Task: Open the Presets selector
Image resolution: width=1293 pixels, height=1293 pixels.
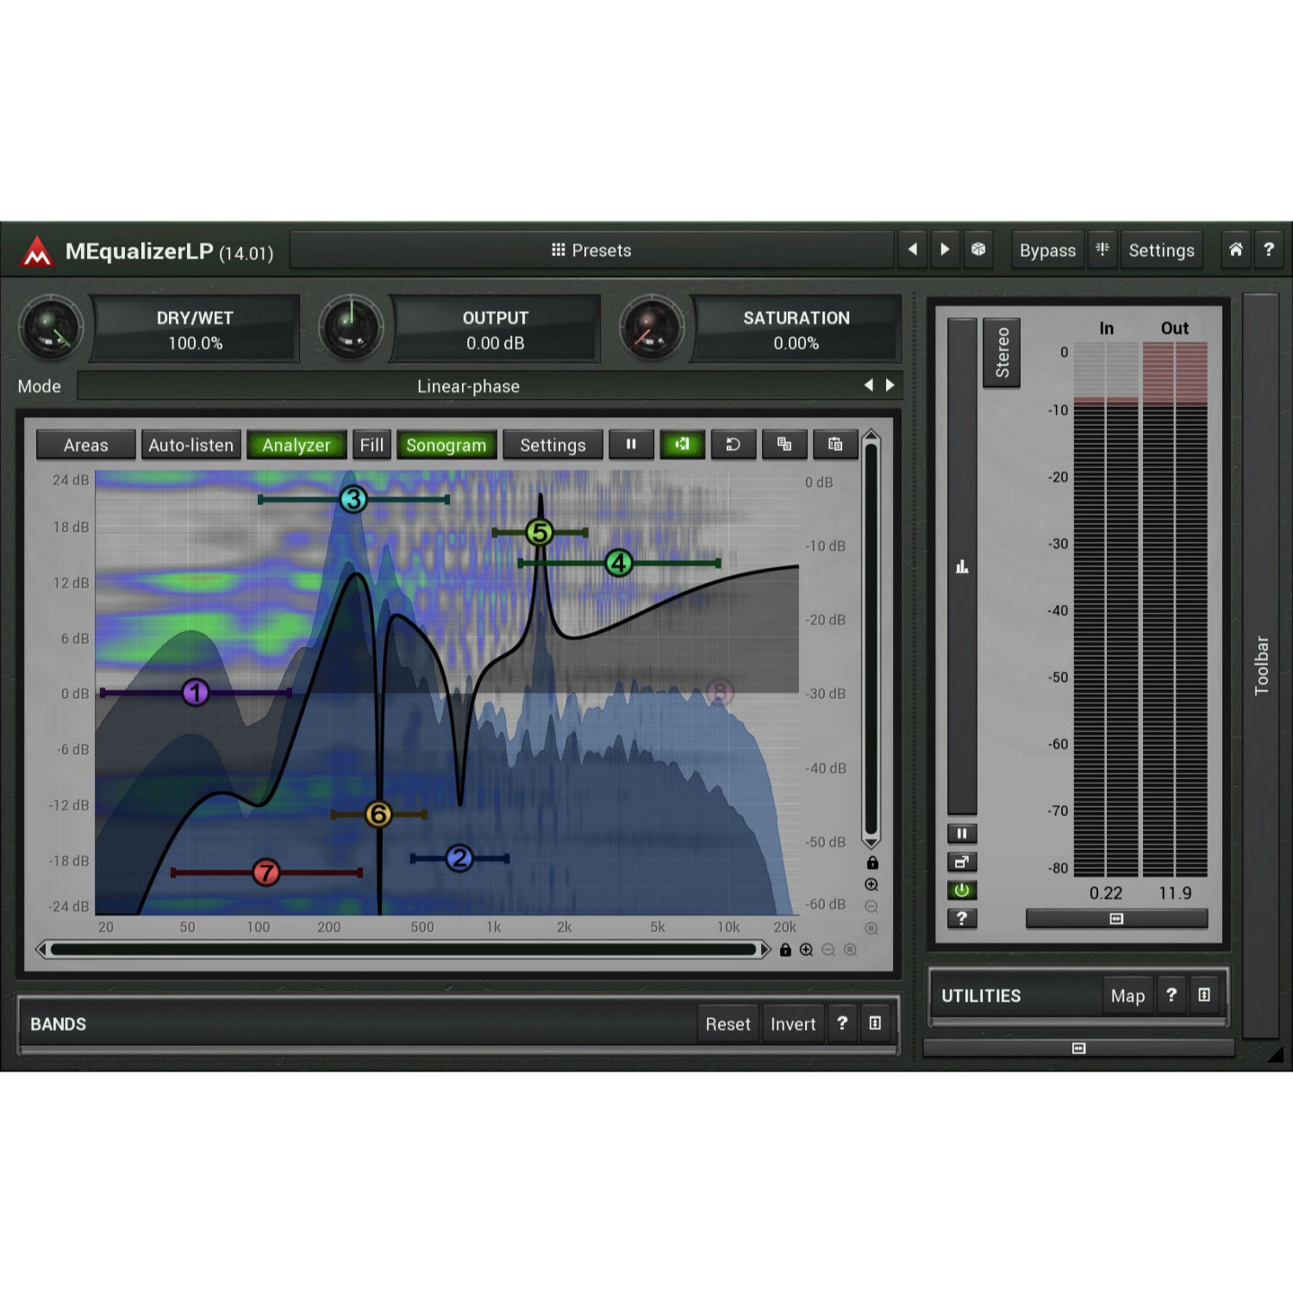Action: 591,250
